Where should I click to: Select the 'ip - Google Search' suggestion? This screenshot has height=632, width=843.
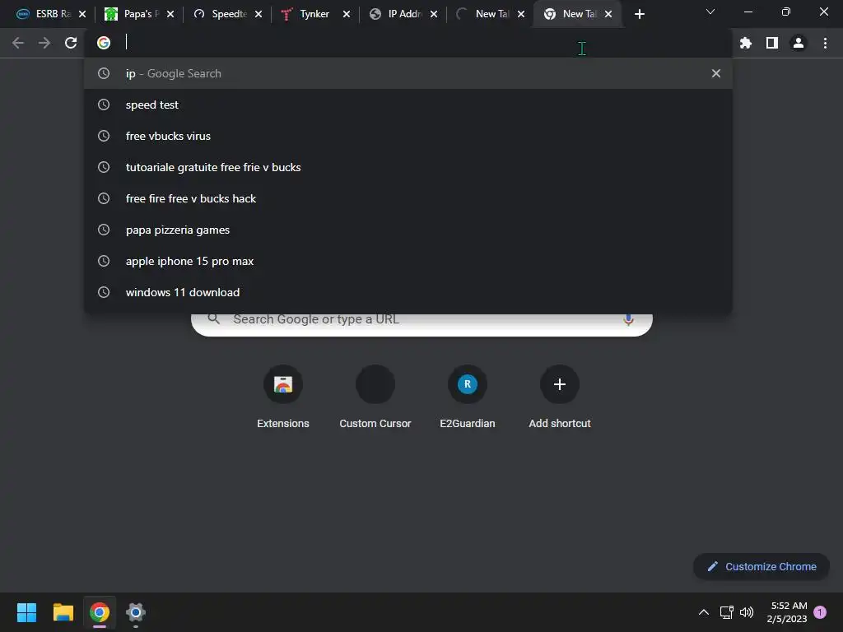point(408,73)
